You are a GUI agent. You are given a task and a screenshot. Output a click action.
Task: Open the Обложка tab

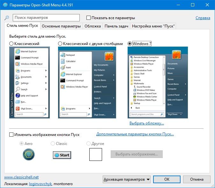tap(93, 26)
